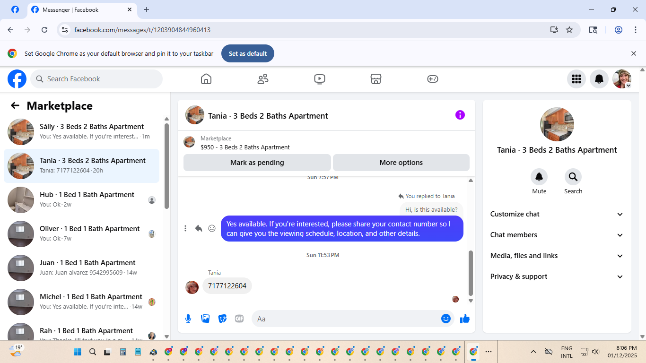Search in conversation using the magnifier icon
646x363 pixels.
click(573, 177)
